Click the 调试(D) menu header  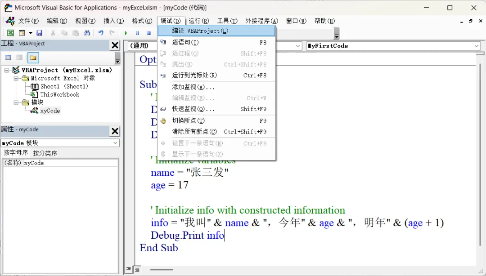(171, 21)
